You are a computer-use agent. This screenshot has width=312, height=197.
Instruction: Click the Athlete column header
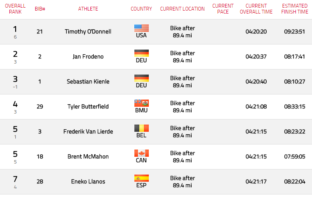(x=88, y=9)
